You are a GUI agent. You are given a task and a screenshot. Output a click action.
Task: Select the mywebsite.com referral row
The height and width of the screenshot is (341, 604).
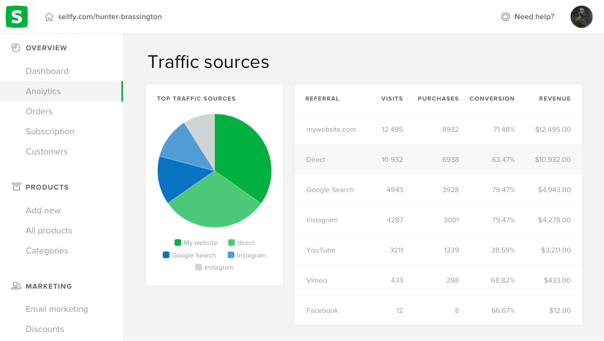331,129
